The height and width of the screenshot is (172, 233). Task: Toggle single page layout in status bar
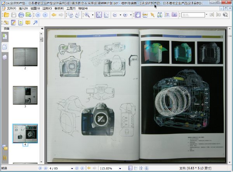coord(130,168)
